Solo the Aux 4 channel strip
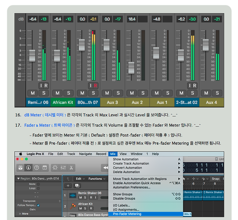 [x=217, y=93]
